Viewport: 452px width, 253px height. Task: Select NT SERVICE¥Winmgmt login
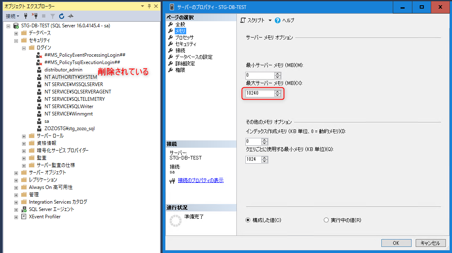69,113
